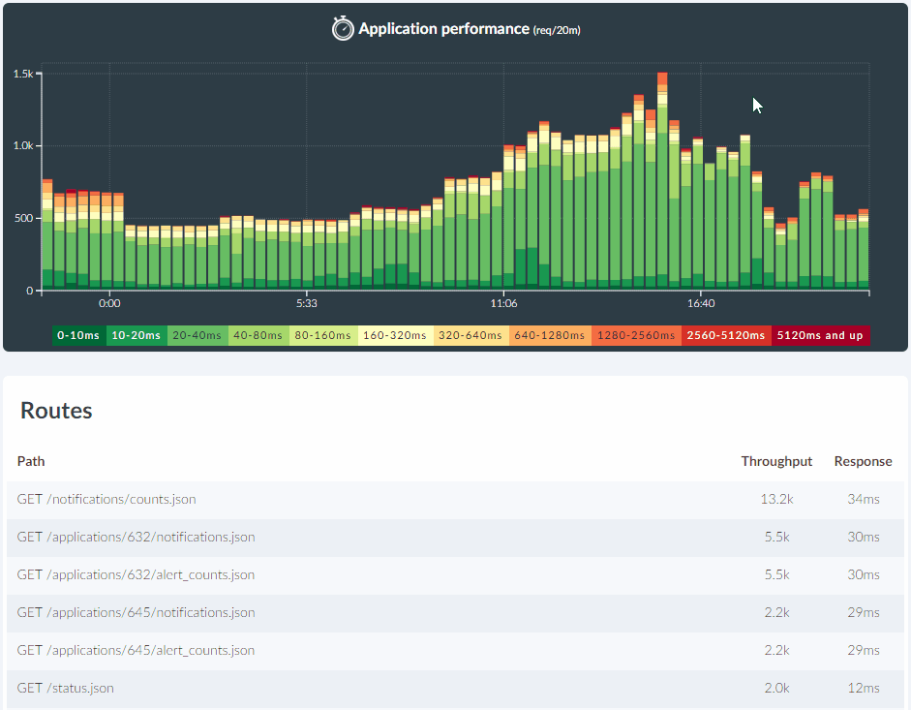Image resolution: width=911 pixels, height=710 pixels.
Task: Select the 2560-5120ms legend swatch
Action: 727,335
